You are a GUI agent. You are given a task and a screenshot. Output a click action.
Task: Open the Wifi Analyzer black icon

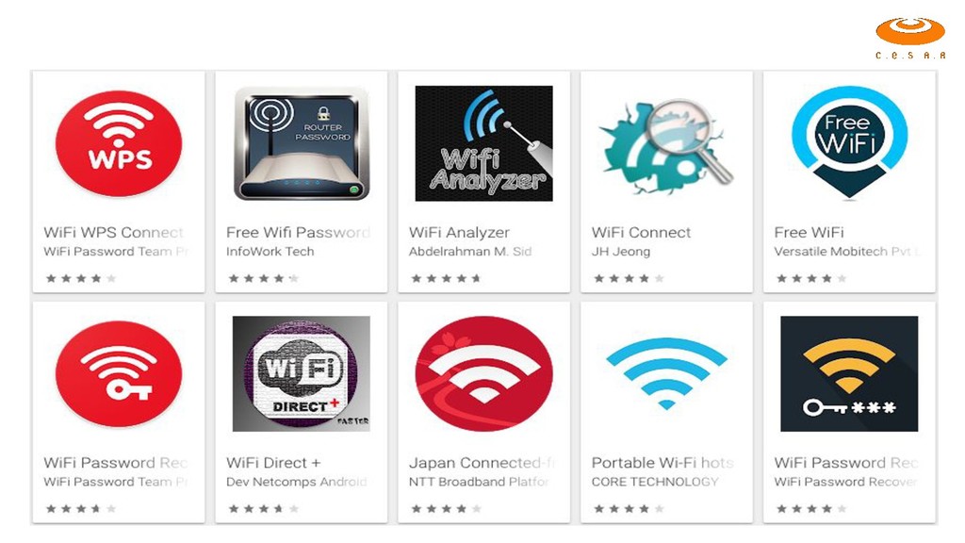pyautogui.click(x=483, y=143)
